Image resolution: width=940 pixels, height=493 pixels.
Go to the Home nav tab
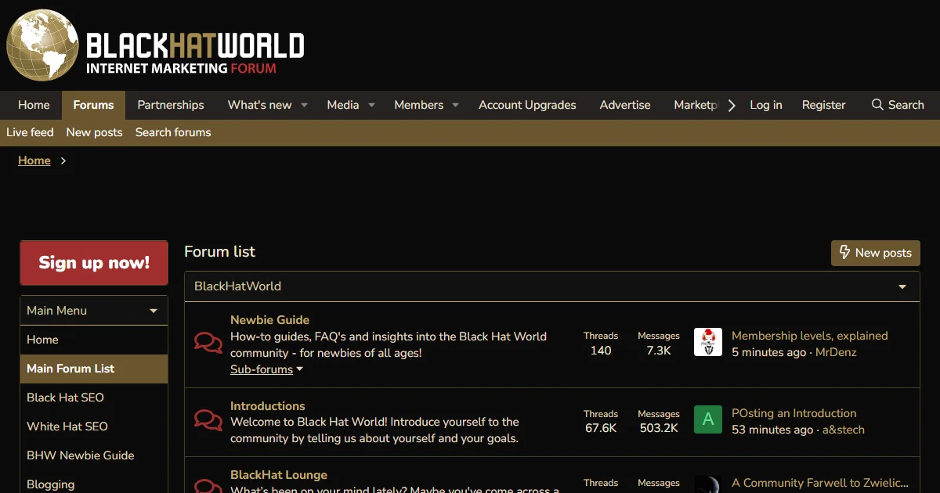click(x=34, y=105)
